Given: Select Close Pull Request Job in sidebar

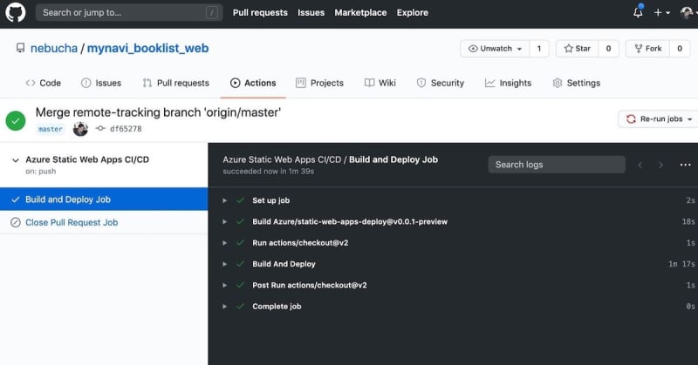Looking at the screenshot, I should (104, 222).
